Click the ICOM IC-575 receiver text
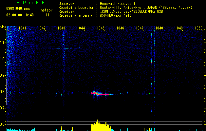 point(131,11)
